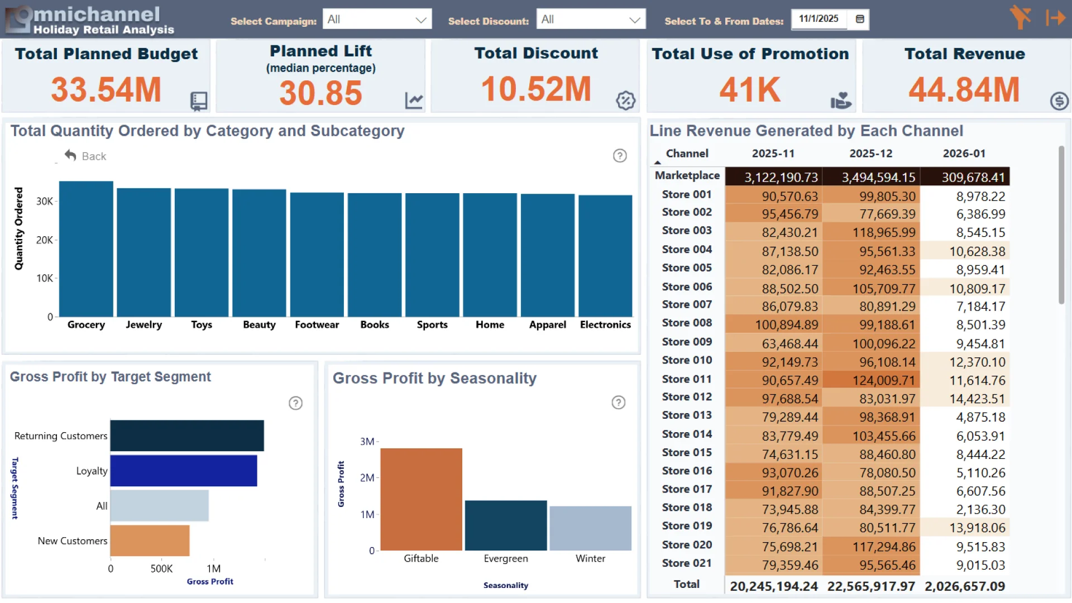The height and width of the screenshot is (603, 1072).
Task: Click the line chart icon in Planned Lift card
Action: 414,101
